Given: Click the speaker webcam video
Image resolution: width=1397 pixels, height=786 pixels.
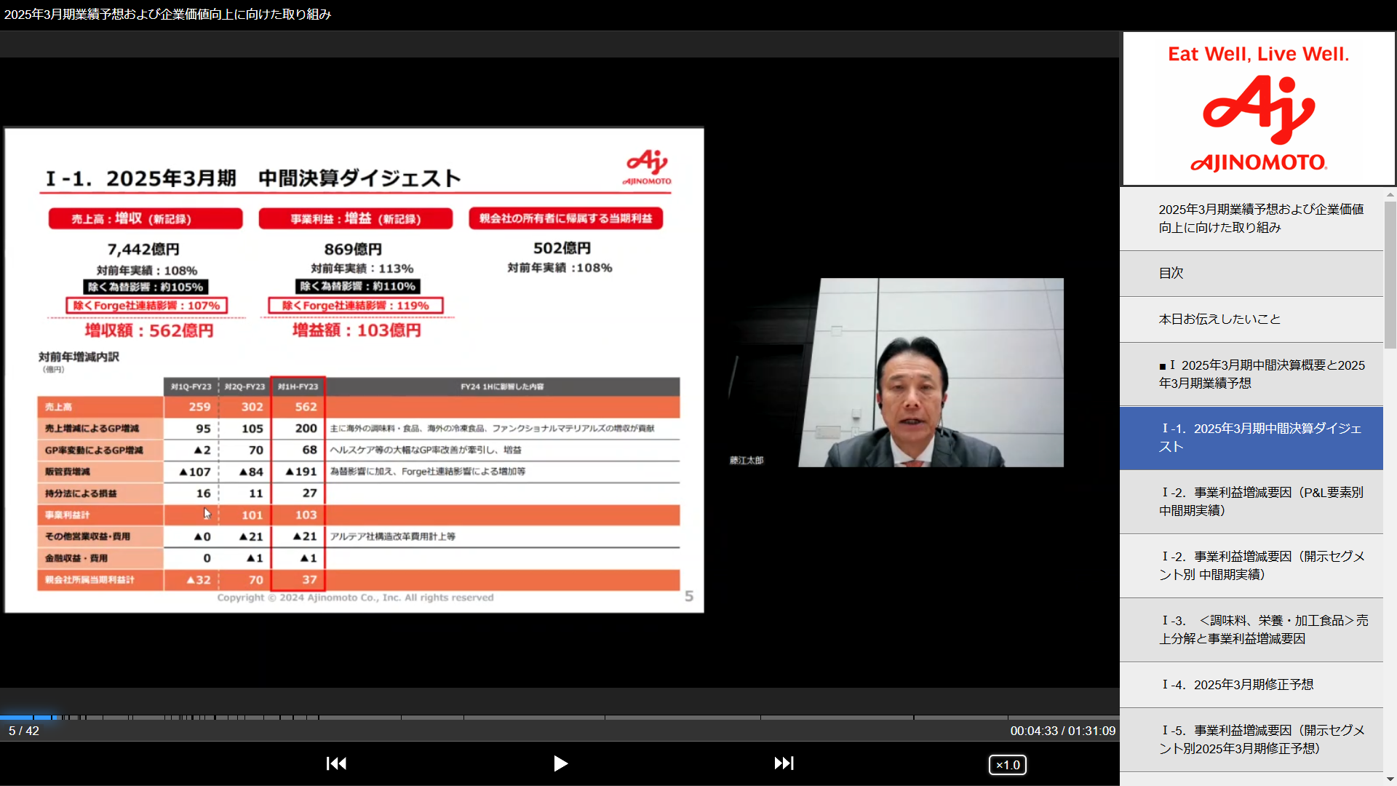Looking at the screenshot, I should tap(931, 372).
